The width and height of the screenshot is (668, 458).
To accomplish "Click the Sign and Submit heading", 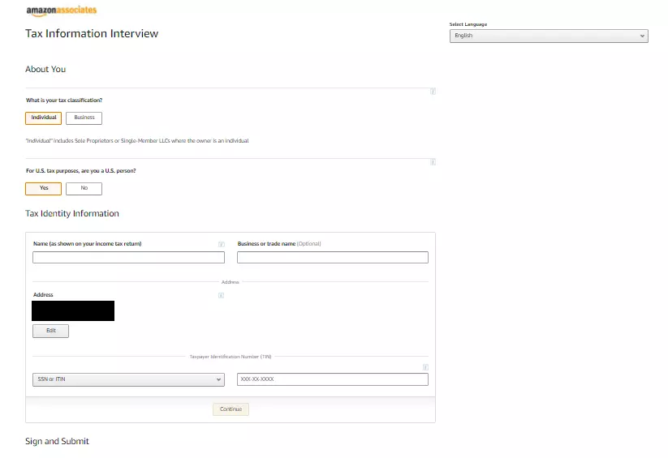I will [57, 441].
